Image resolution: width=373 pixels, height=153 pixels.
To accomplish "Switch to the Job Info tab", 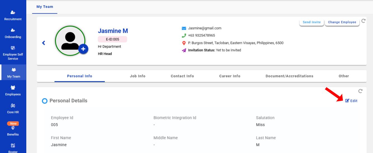I will (x=137, y=76).
